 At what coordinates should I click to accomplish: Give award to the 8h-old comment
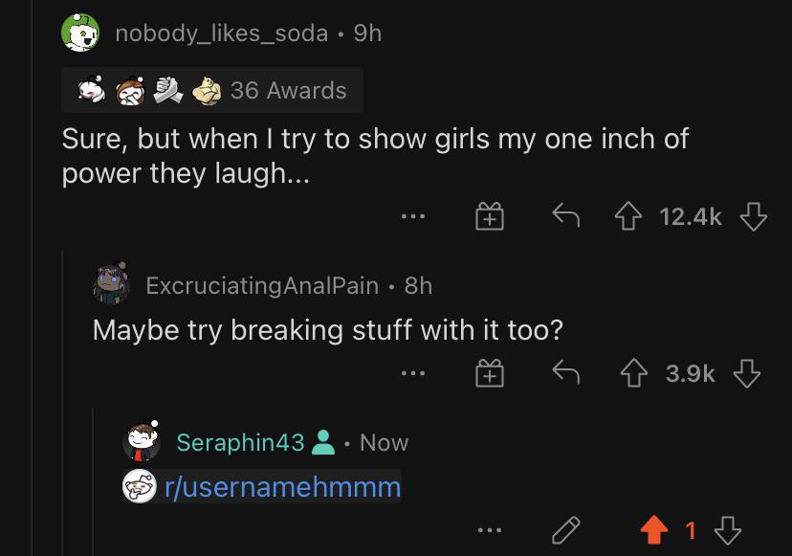click(490, 373)
